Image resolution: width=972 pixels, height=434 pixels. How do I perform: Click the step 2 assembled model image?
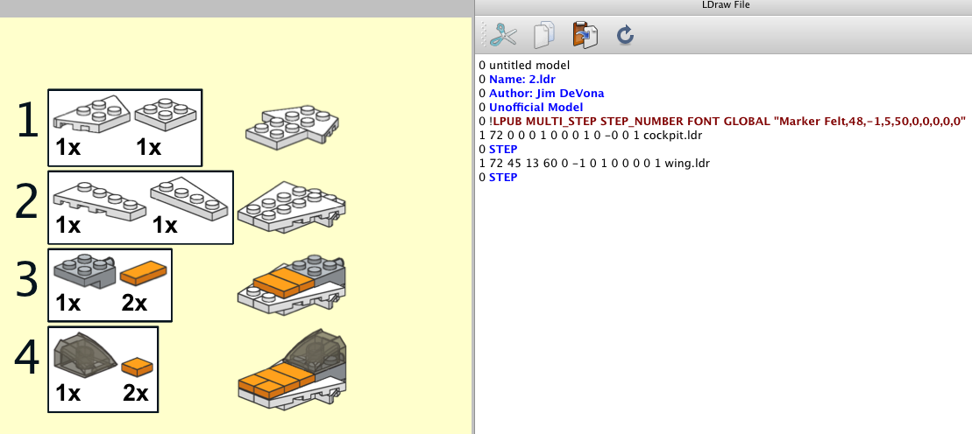pos(291,207)
